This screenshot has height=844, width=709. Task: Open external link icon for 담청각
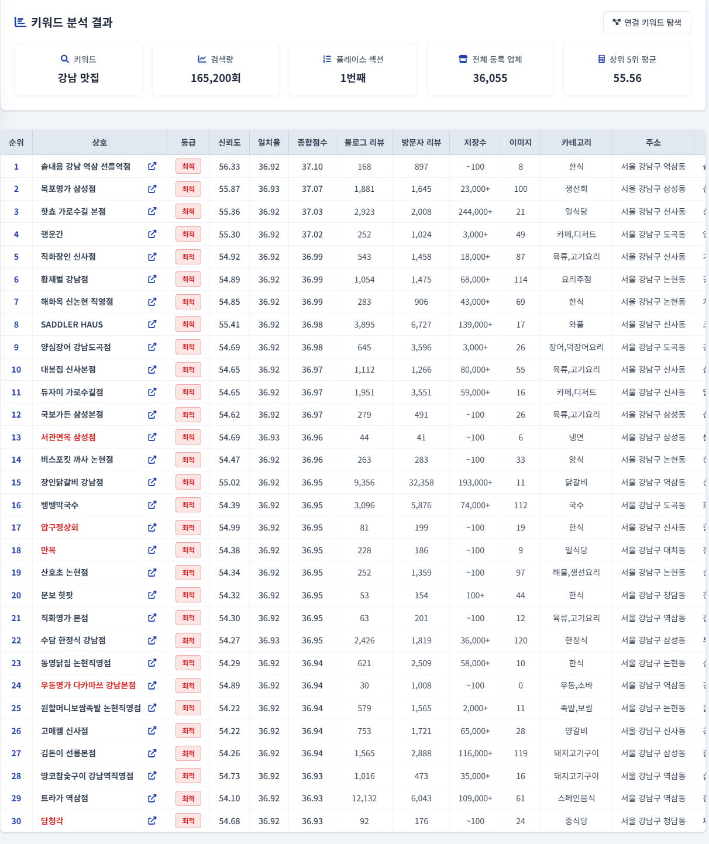[152, 821]
